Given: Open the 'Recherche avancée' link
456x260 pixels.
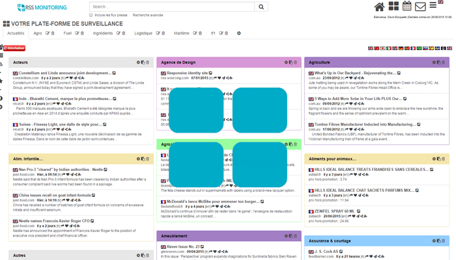Looking at the screenshot, I should click(148, 15).
